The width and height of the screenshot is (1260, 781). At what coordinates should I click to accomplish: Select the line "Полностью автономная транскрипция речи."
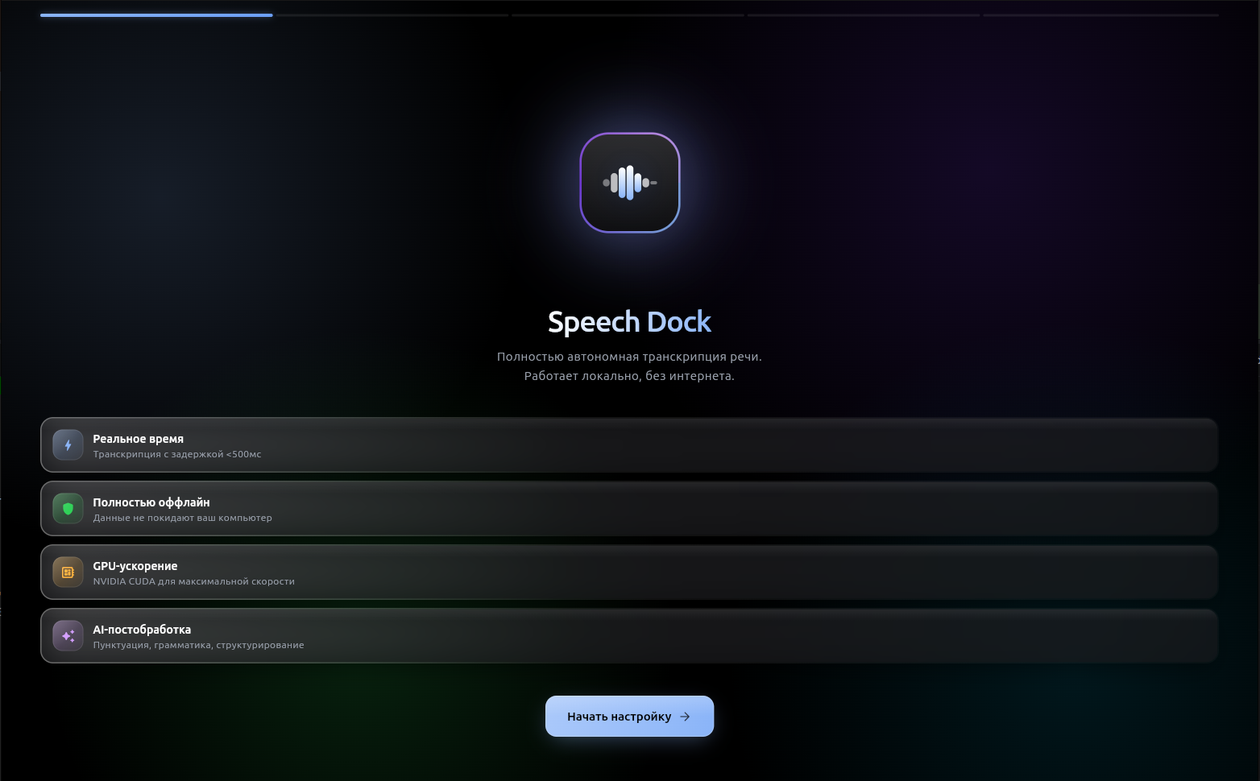[629, 357]
